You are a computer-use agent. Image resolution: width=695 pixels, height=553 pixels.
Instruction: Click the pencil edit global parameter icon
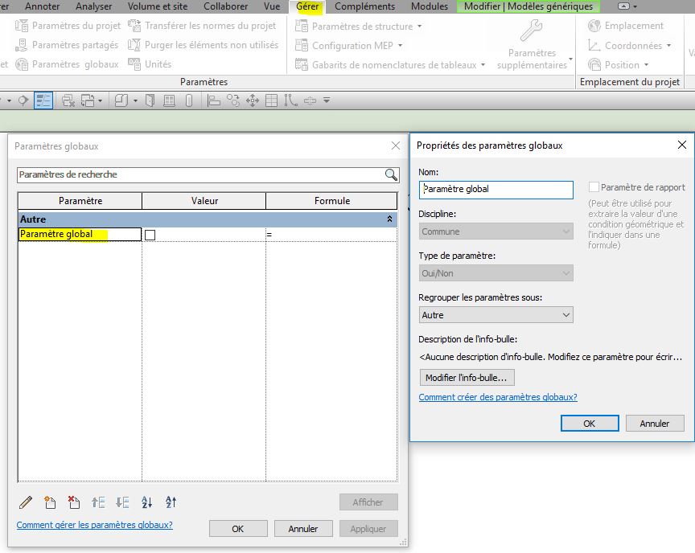pyautogui.click(x=26, y=502)
